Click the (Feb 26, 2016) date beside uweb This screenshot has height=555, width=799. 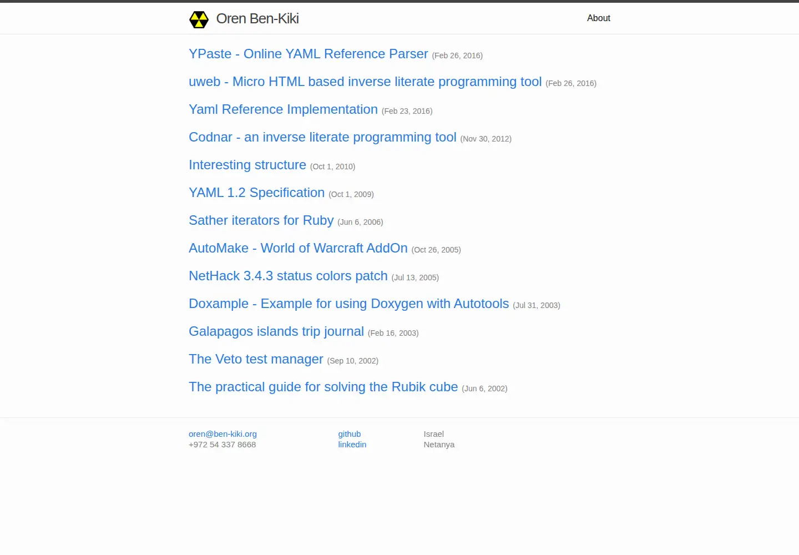571,83
